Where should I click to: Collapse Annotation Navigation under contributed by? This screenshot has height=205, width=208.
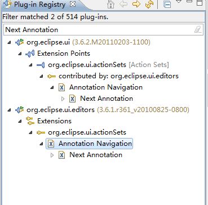tap(52, 87)
